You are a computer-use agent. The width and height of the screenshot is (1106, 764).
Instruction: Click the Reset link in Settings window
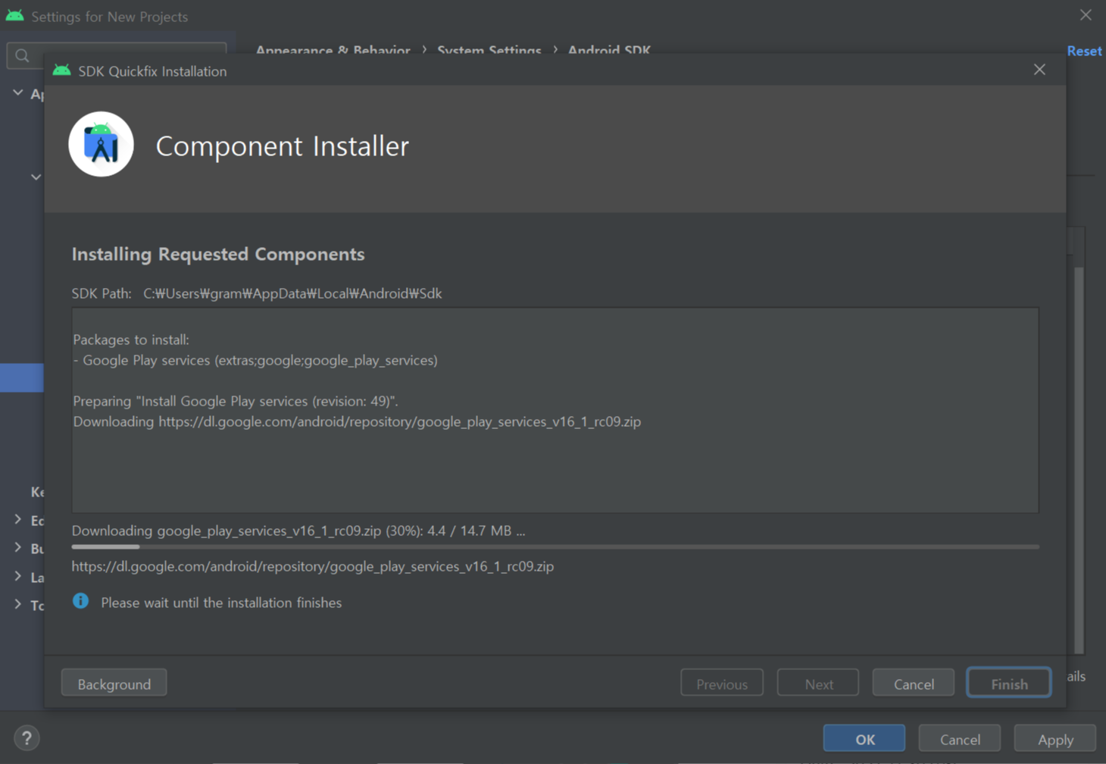coord(1084,51)
